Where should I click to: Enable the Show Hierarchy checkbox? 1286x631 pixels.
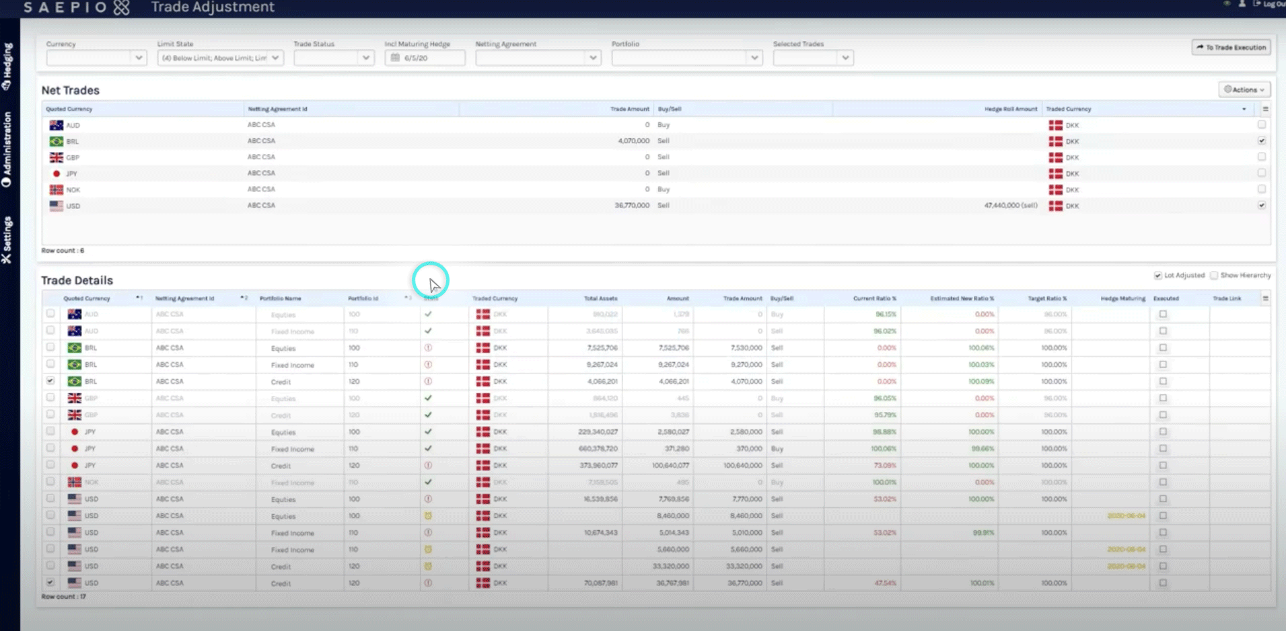(1214, 276)
